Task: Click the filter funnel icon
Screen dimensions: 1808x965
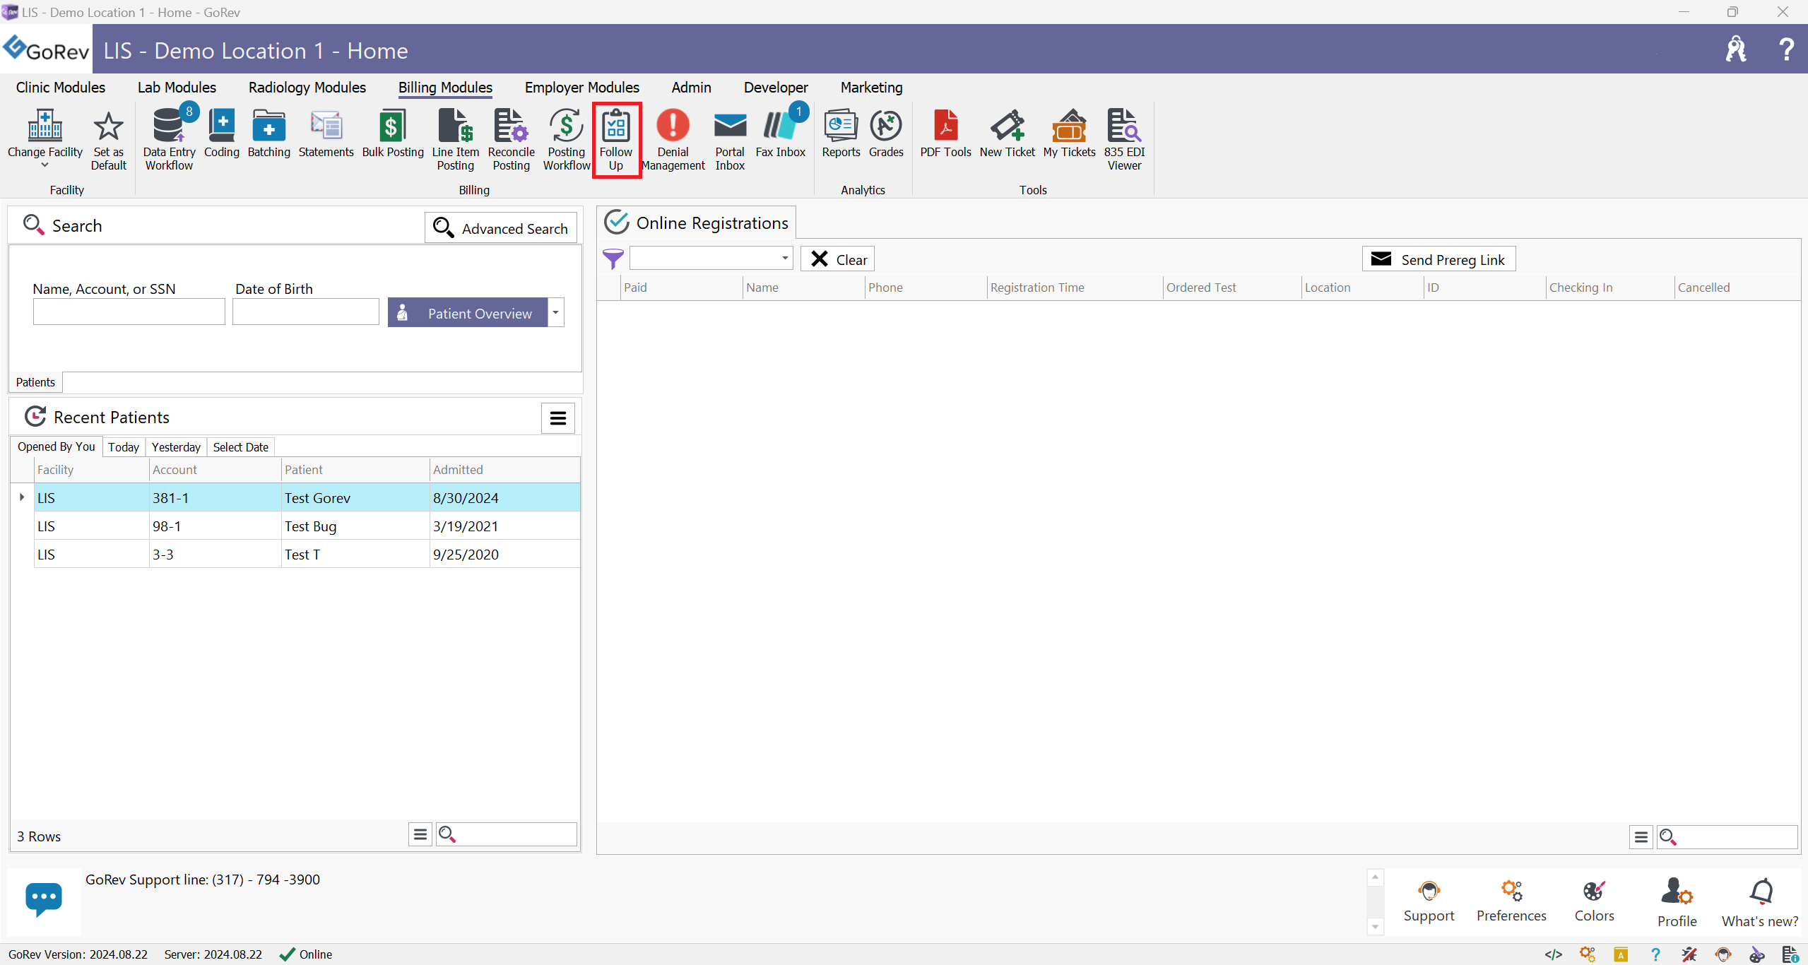Action: click(613, 259)
